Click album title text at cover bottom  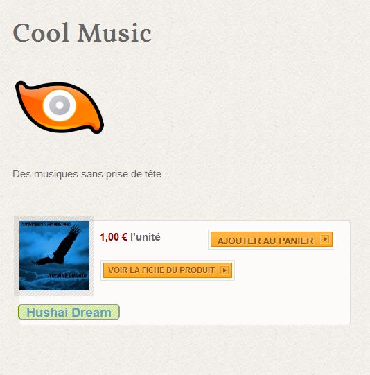67,275
